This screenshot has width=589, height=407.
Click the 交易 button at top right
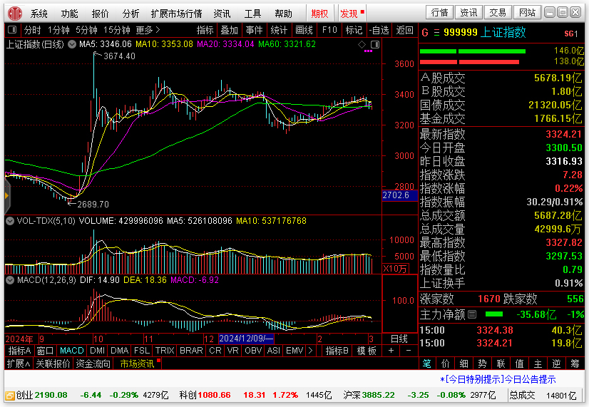point(498,13)
